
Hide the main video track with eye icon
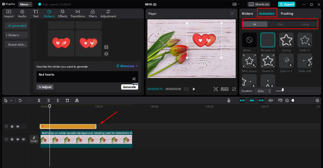[18, 139]
